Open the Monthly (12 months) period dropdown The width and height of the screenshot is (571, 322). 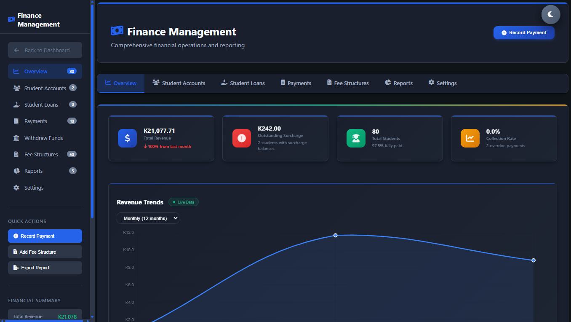point(148,218)
